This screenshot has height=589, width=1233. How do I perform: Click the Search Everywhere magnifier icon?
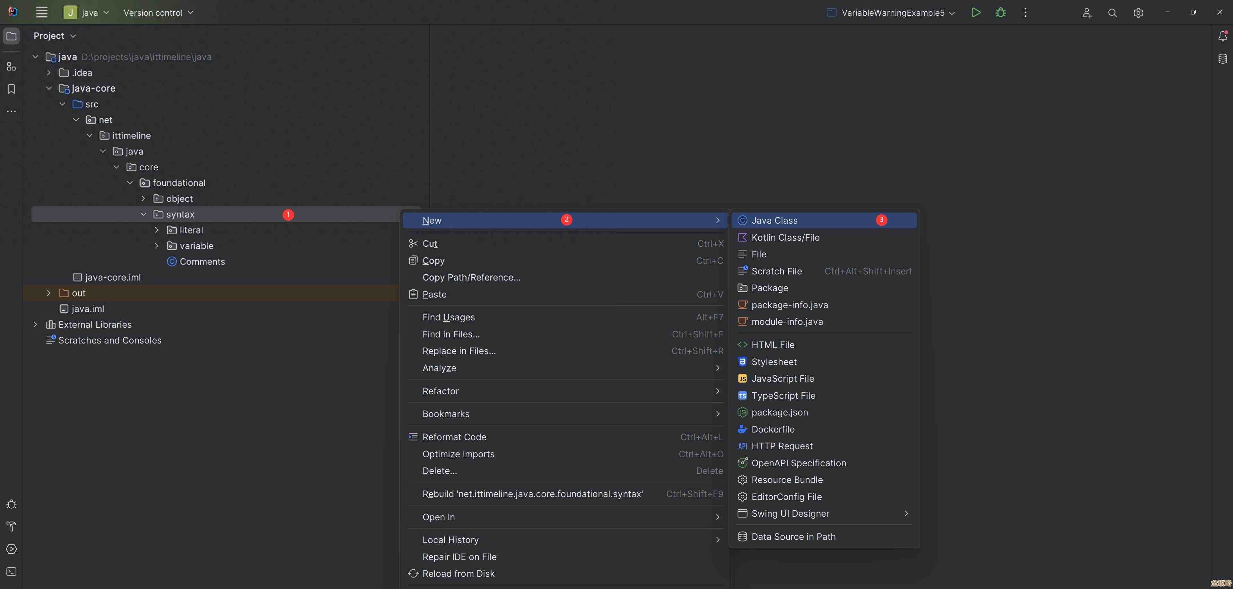[x=1112, y=13]
